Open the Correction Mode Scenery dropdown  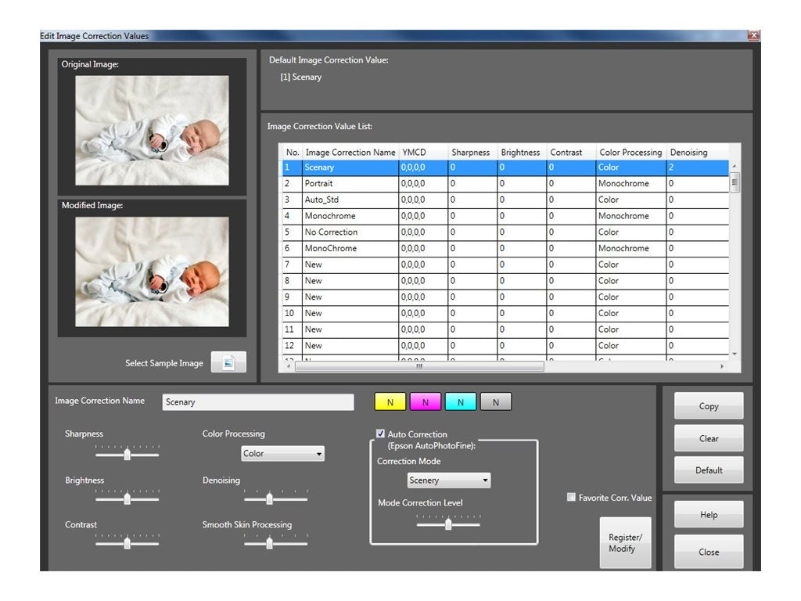(448, 480)
